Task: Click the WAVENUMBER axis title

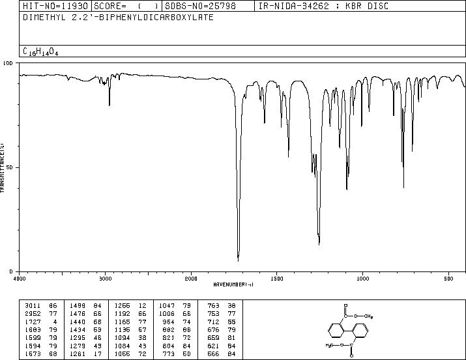Action: point(233,284)
